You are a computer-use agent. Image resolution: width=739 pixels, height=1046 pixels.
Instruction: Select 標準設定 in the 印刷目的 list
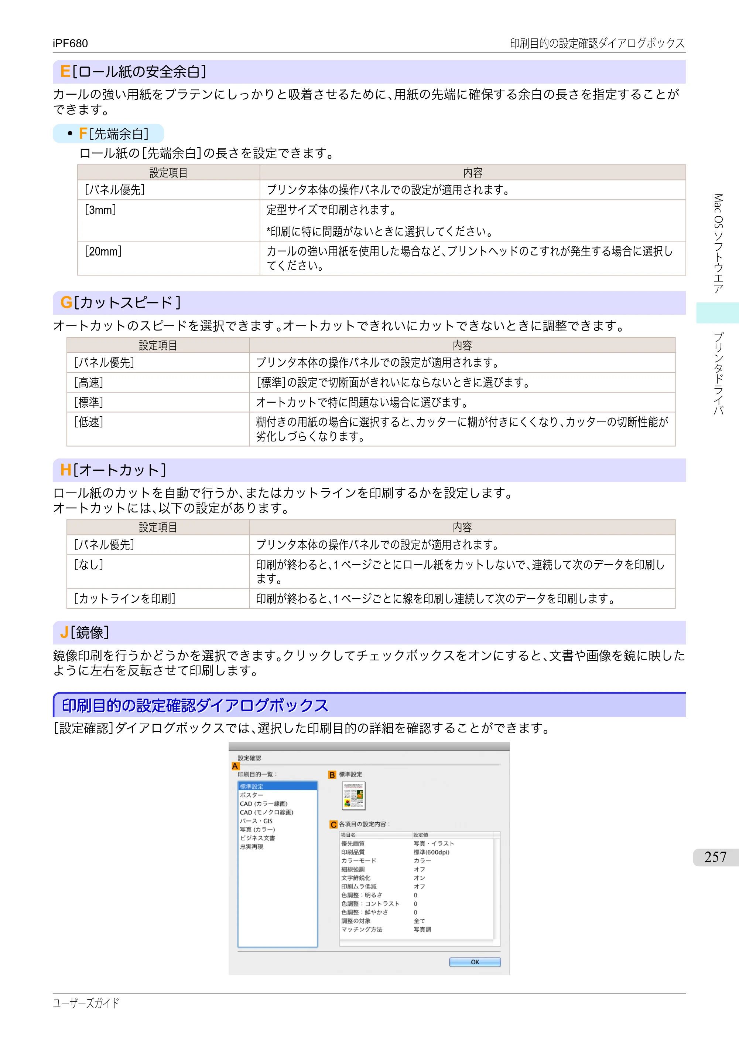point(277,786)
